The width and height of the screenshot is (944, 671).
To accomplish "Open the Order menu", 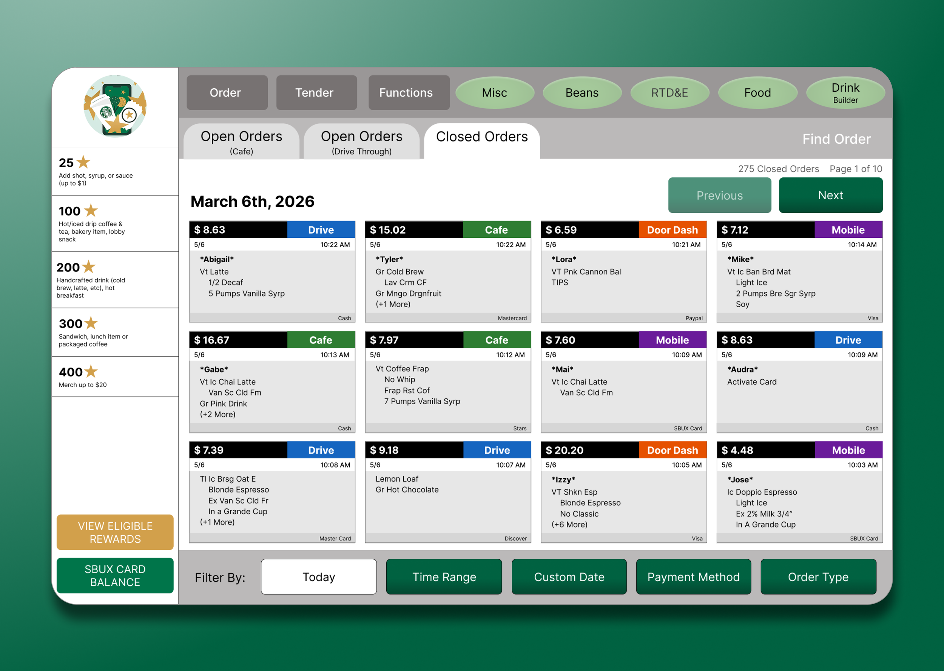I will coord(227,92).
